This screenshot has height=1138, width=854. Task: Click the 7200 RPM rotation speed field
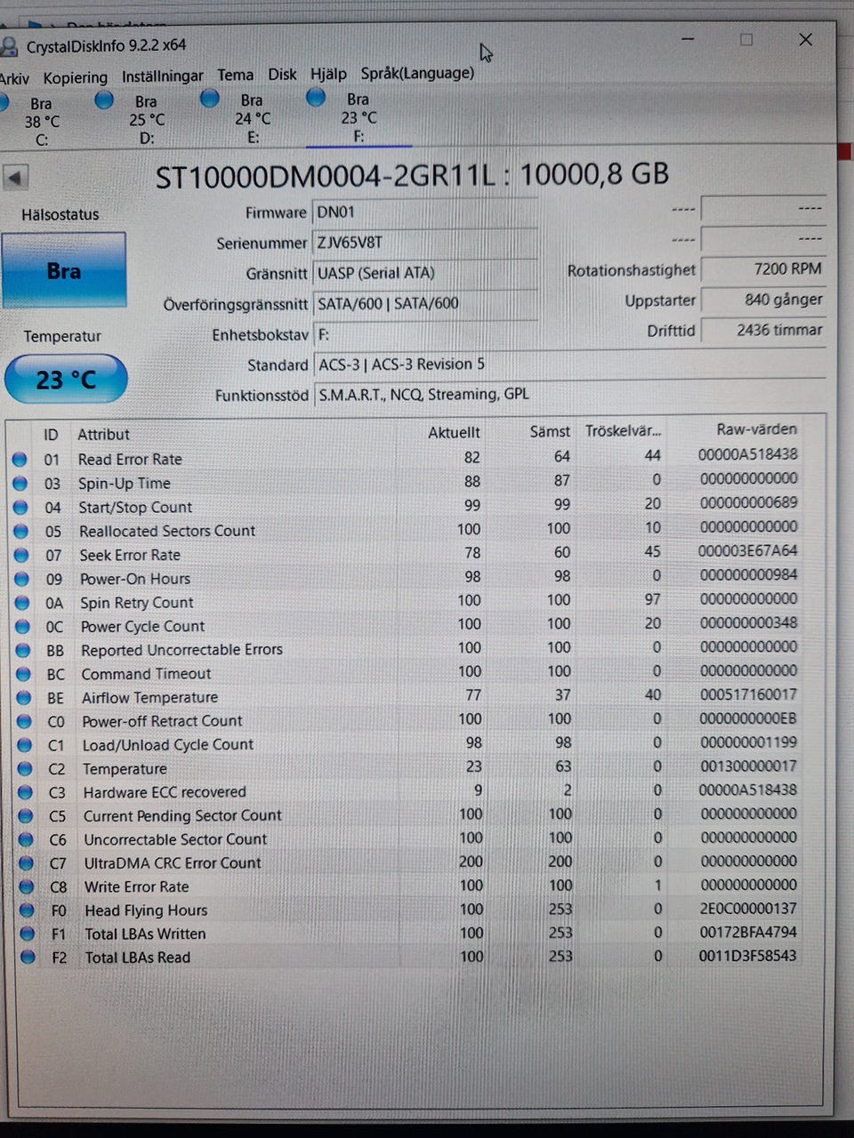(763, 269)
